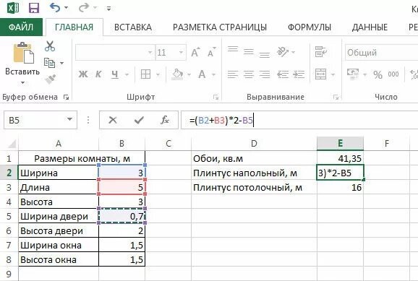Screen dimensions: 418x281
Task: Open the Copy options dropdown arrow
Action: pyautogui.click(x=62, y=63)
